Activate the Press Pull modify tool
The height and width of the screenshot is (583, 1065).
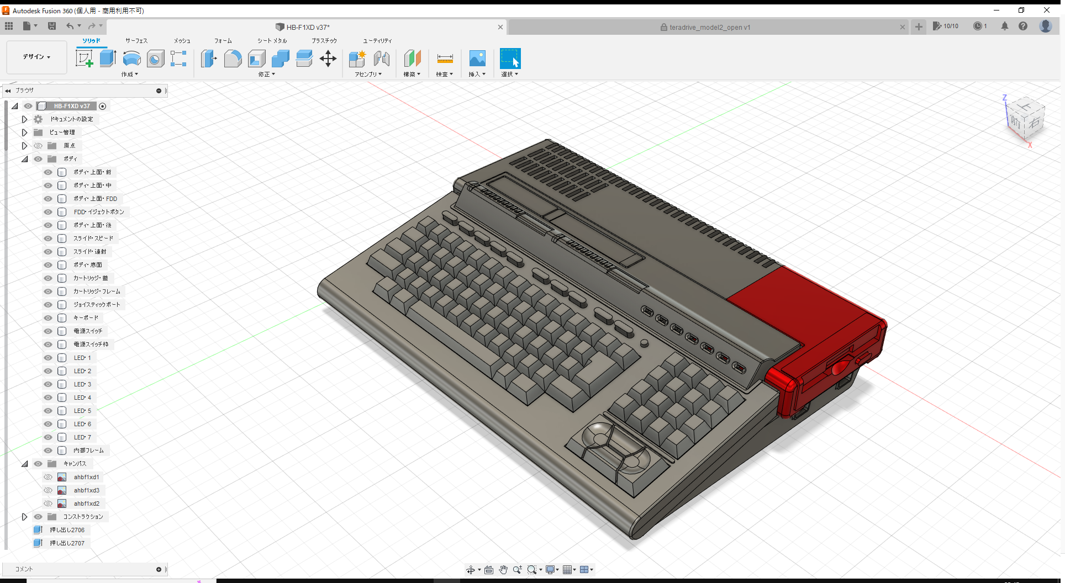[x=209, y=58]
